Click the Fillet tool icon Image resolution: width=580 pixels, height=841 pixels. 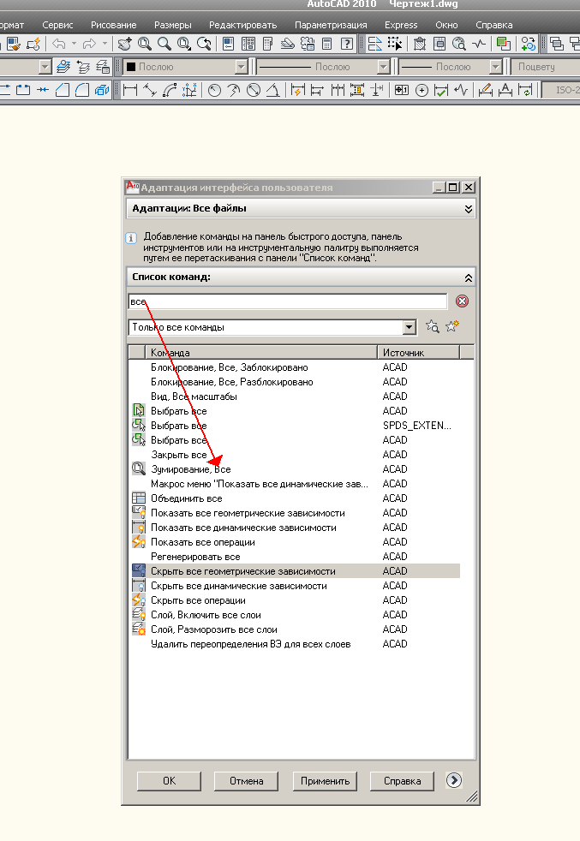point(82,90)
